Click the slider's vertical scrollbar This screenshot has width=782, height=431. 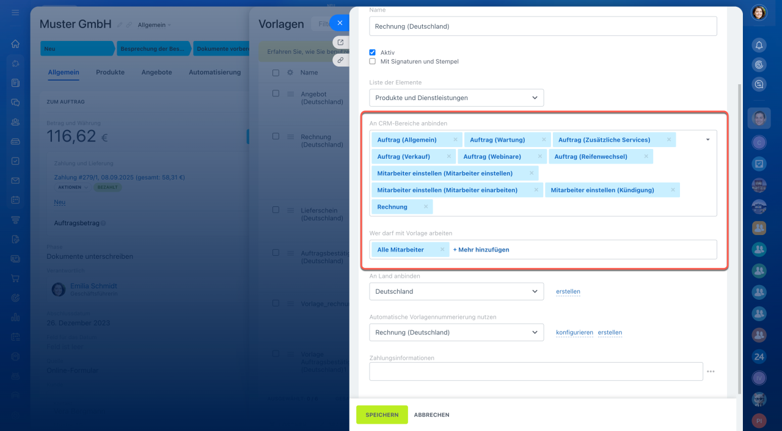pos(740,238)
